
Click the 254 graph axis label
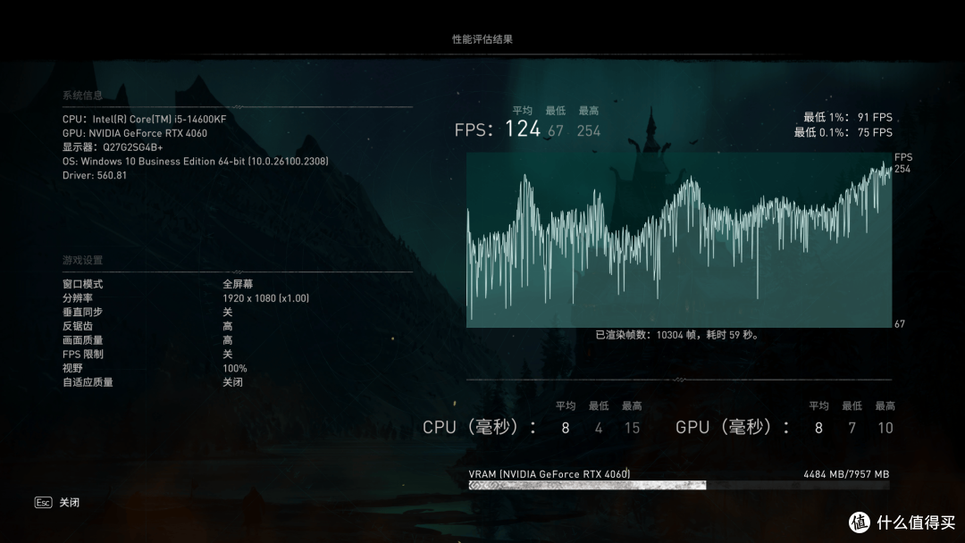coord(902,169)
